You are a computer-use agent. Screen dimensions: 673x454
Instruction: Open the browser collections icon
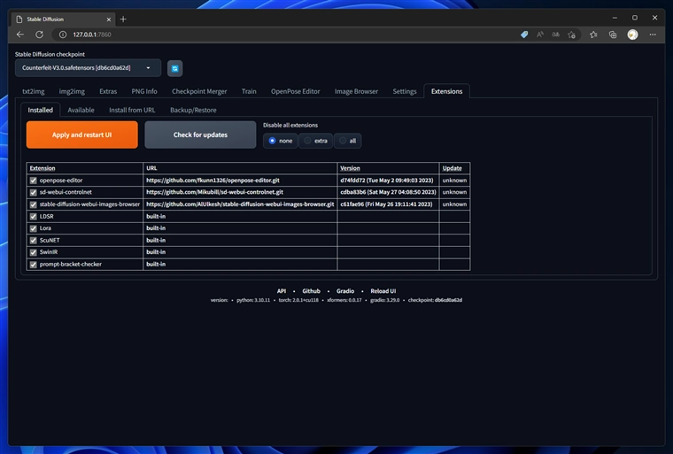pyautogui.click(x=613, y=35)
